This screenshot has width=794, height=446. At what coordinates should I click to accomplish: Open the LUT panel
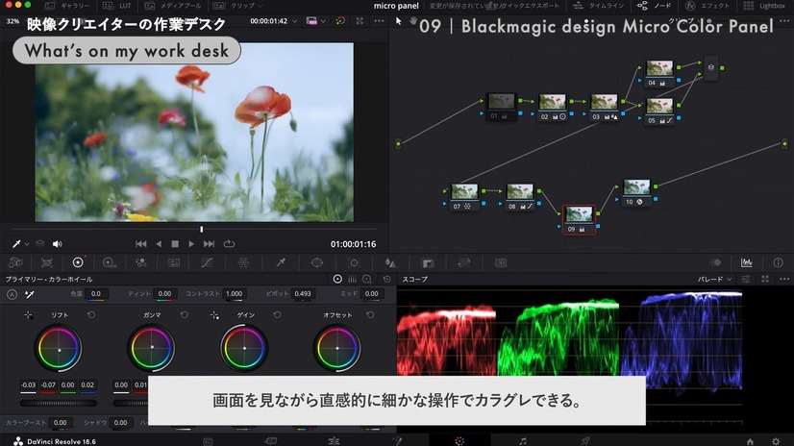click(x=117, y=6)
